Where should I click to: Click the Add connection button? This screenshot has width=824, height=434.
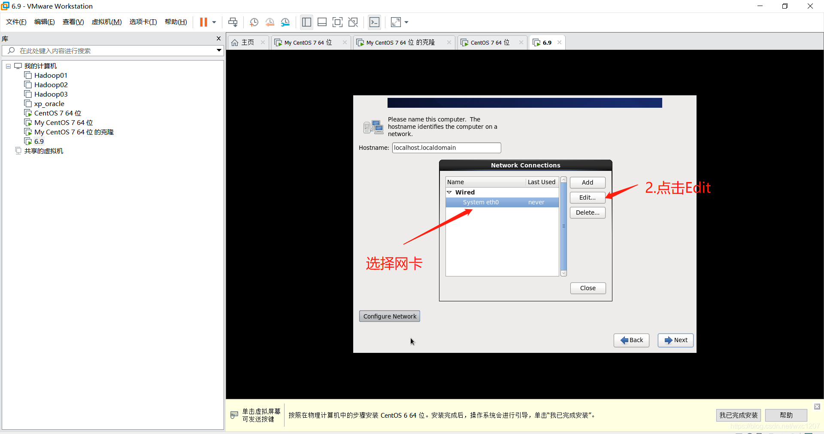click(588, 182)
